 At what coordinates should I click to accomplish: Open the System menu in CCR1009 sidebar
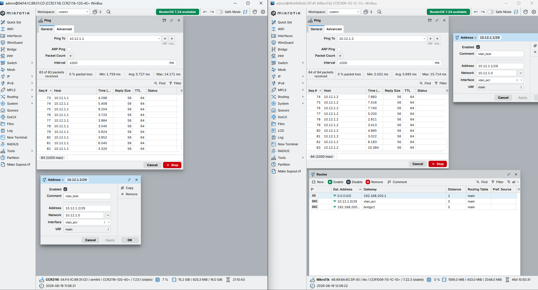pos(283,104)
